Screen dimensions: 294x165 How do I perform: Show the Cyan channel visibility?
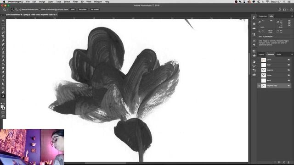[x=259, y=65]
